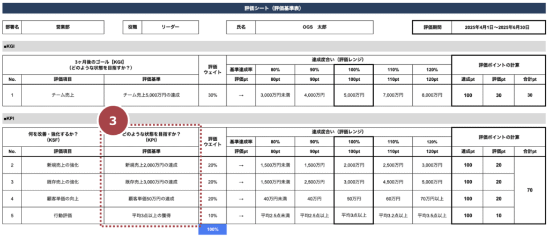
Task: Click the 30% weight cell for チーム売上
Action: point(212,95)
